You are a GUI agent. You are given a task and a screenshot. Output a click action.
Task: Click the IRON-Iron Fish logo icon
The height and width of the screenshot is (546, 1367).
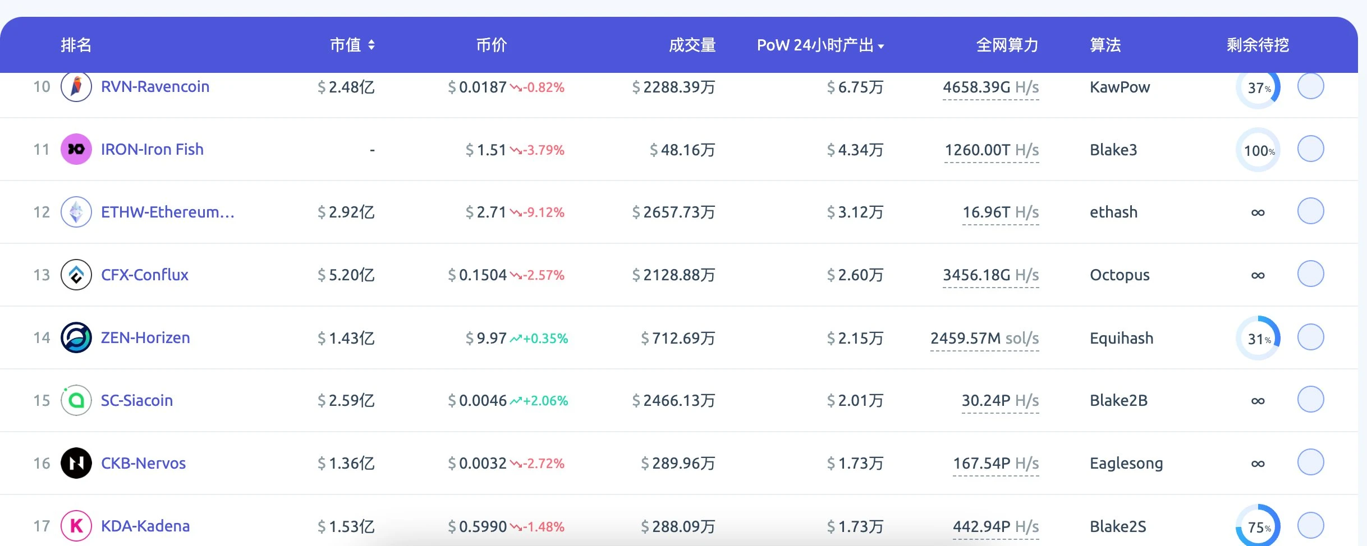[76, 149]
